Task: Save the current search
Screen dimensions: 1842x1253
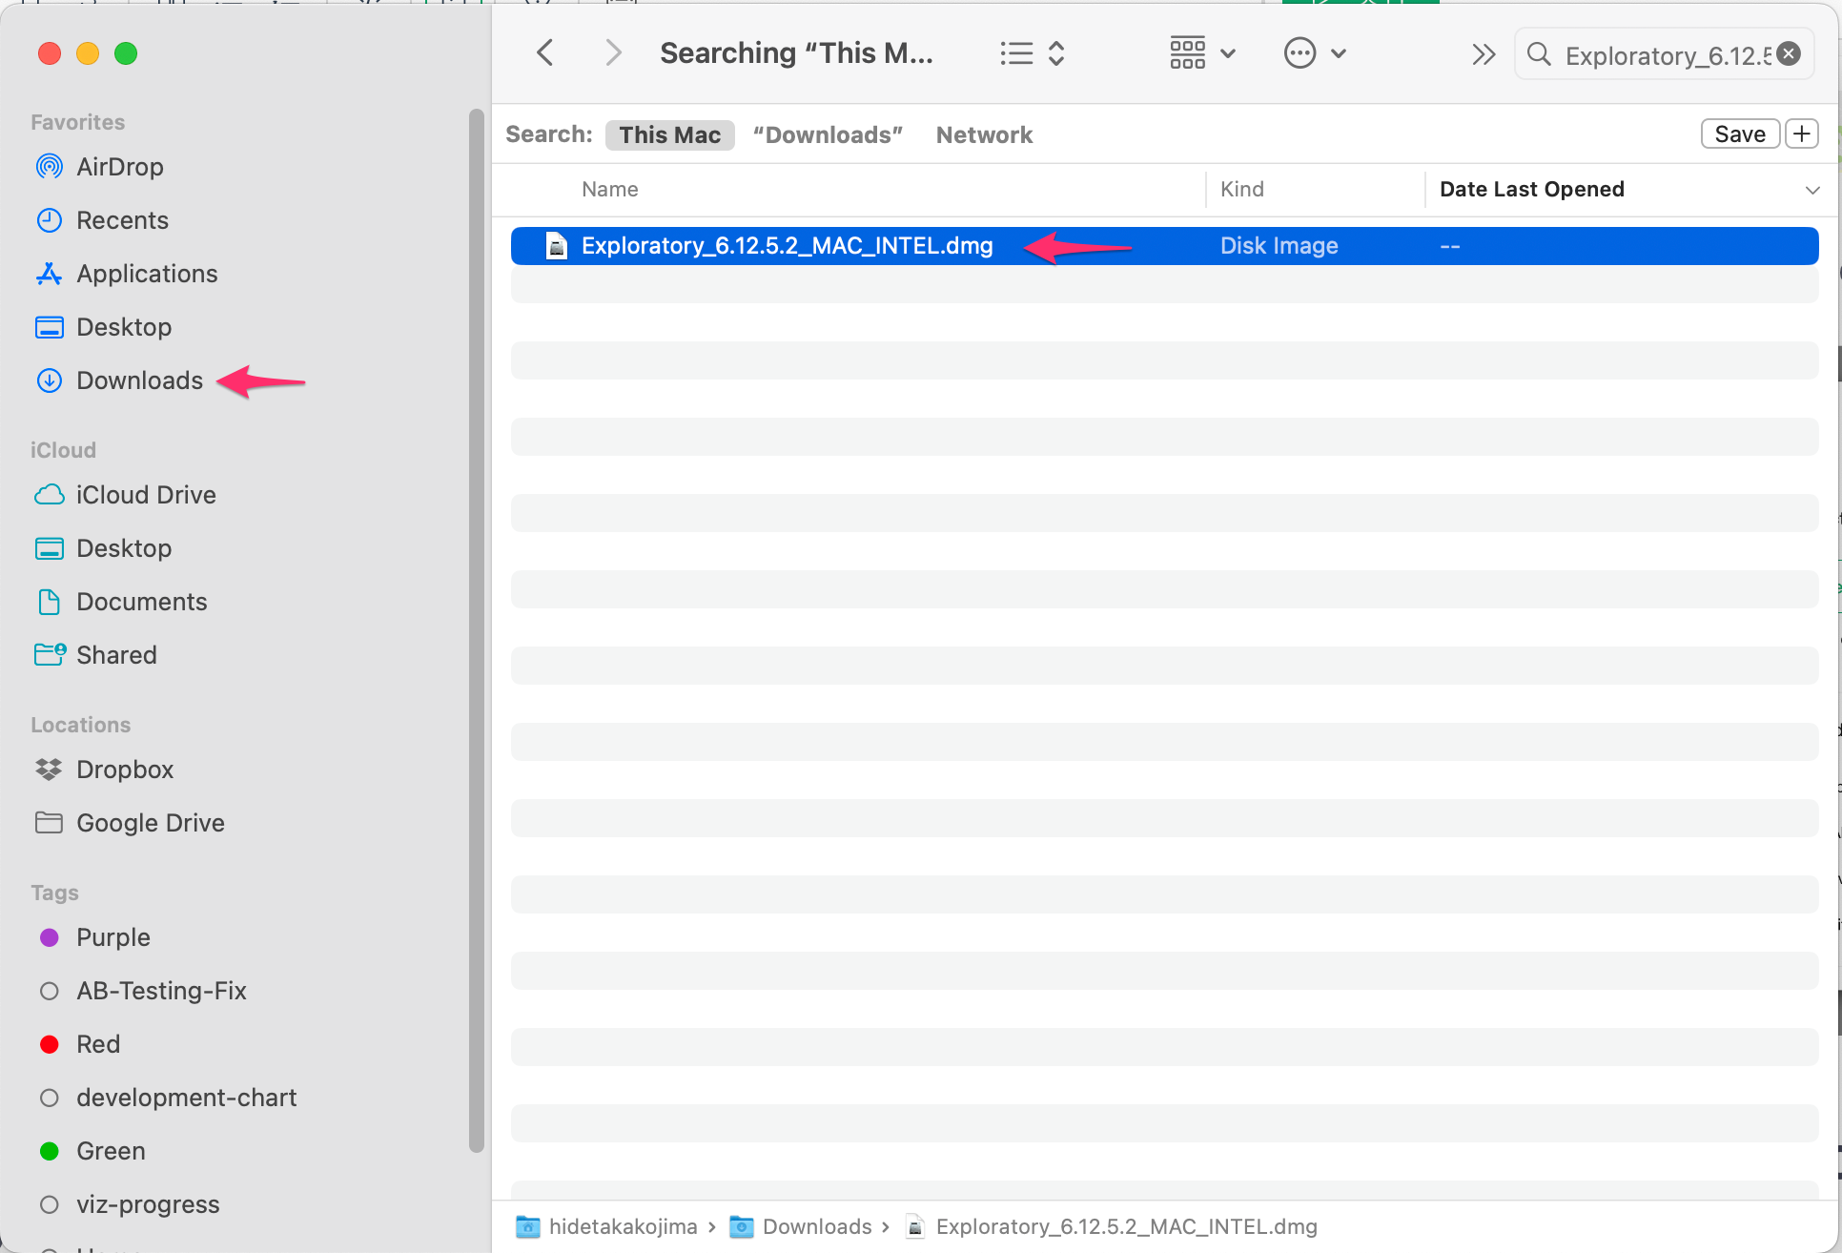Action: point(1739,134)
